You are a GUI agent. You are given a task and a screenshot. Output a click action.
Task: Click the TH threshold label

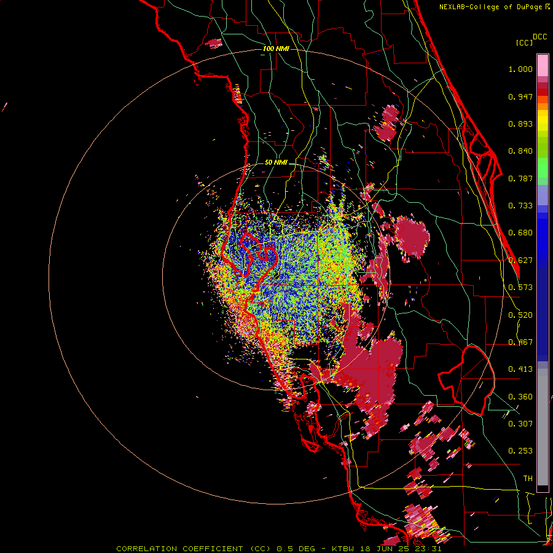pyautogui.click(x=528, y=479)
